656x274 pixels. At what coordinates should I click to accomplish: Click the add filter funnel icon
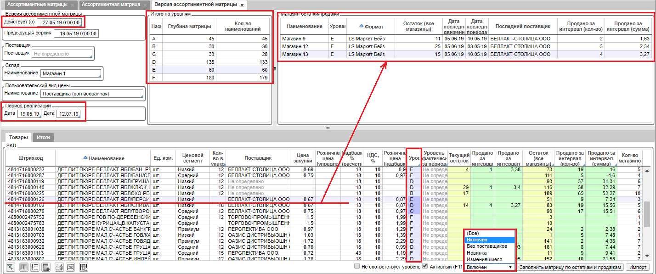(x=10, y=267)
